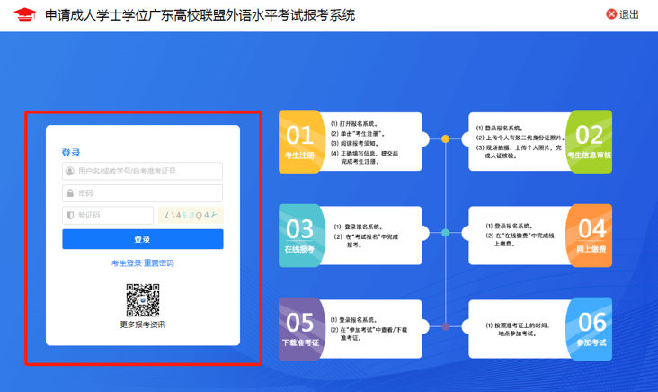Screen dimensions: 658x392
Task: Click the shield icon in captcha field
Action: pos(70,216)
